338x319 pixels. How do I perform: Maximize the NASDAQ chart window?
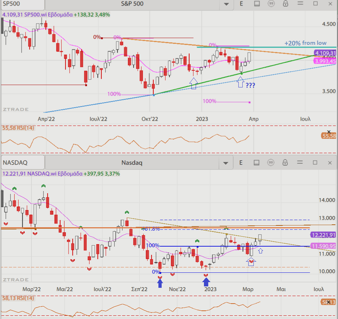point(315,162)
